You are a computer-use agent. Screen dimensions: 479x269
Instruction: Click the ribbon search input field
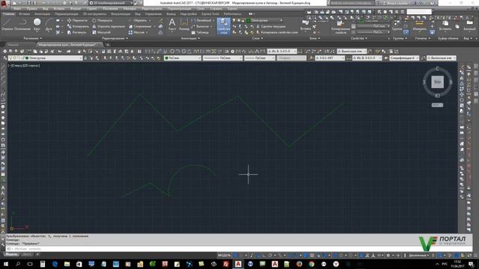point(419,12)
